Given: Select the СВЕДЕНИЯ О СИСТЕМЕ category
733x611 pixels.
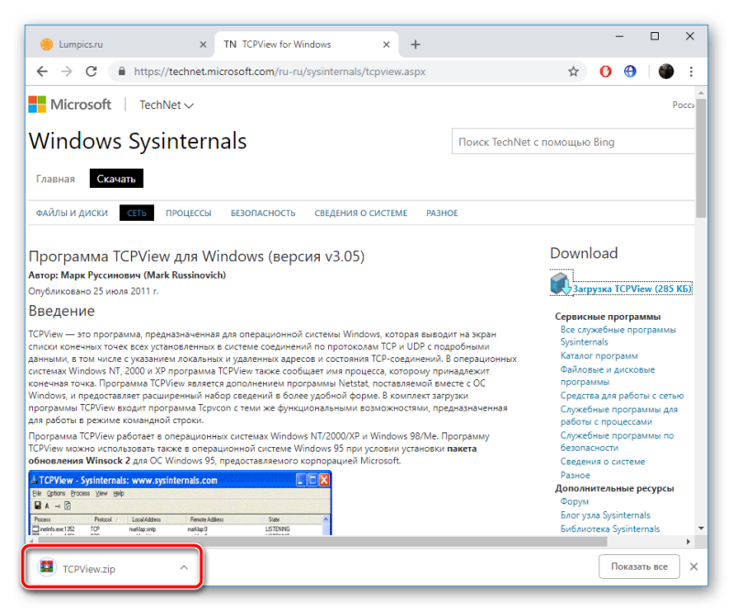Looking at the screenshot, I should coord(360,213).
